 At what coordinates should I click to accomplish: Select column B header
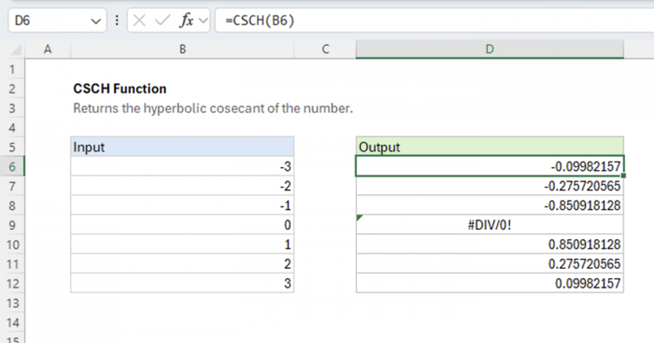point(183,49)
